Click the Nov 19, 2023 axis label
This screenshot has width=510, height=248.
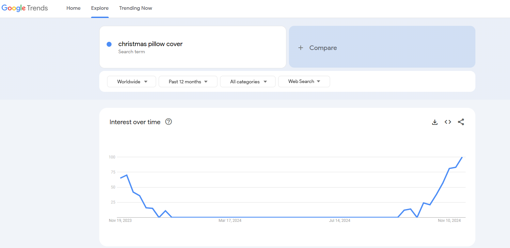(120, 221)
